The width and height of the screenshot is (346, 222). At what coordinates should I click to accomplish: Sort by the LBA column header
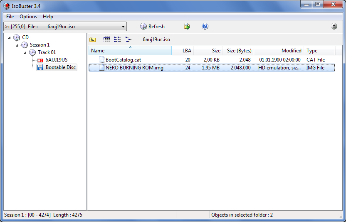183,51
